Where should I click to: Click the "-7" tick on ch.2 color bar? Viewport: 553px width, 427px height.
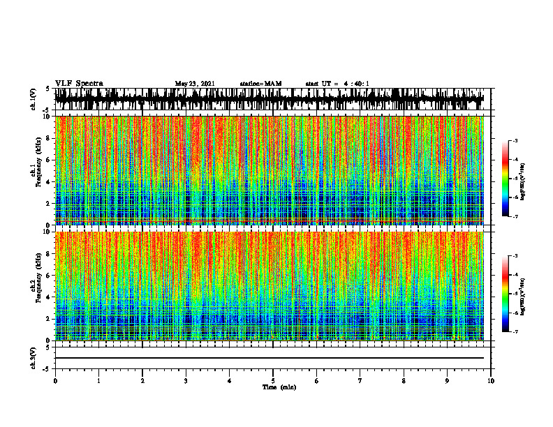(x=515, y=332)
